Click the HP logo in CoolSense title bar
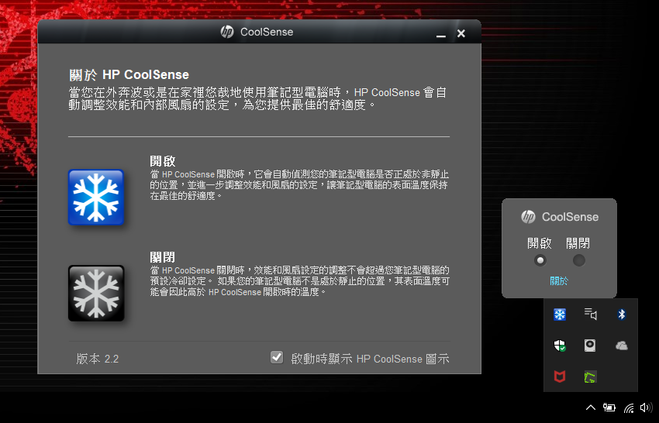This screenshot has height=423, width=659. 227,32
